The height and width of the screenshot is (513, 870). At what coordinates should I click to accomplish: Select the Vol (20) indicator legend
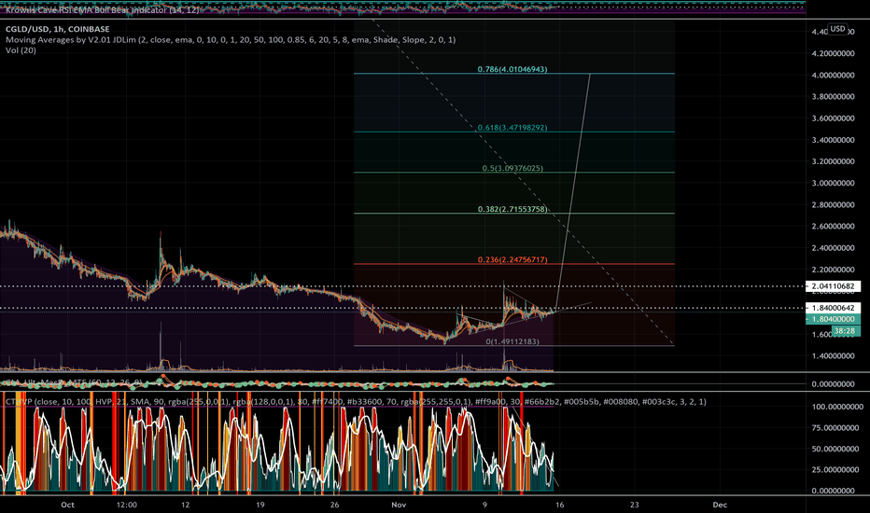click(21, 50)
